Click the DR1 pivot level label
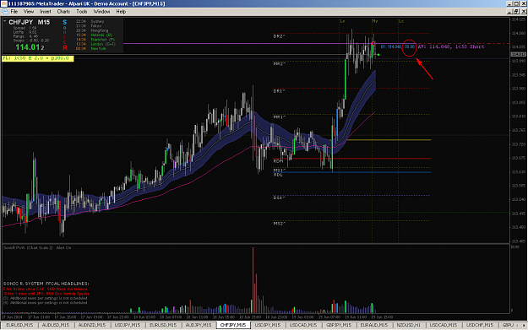The height and width of the screenshot is (330, 528). point(279,91)
